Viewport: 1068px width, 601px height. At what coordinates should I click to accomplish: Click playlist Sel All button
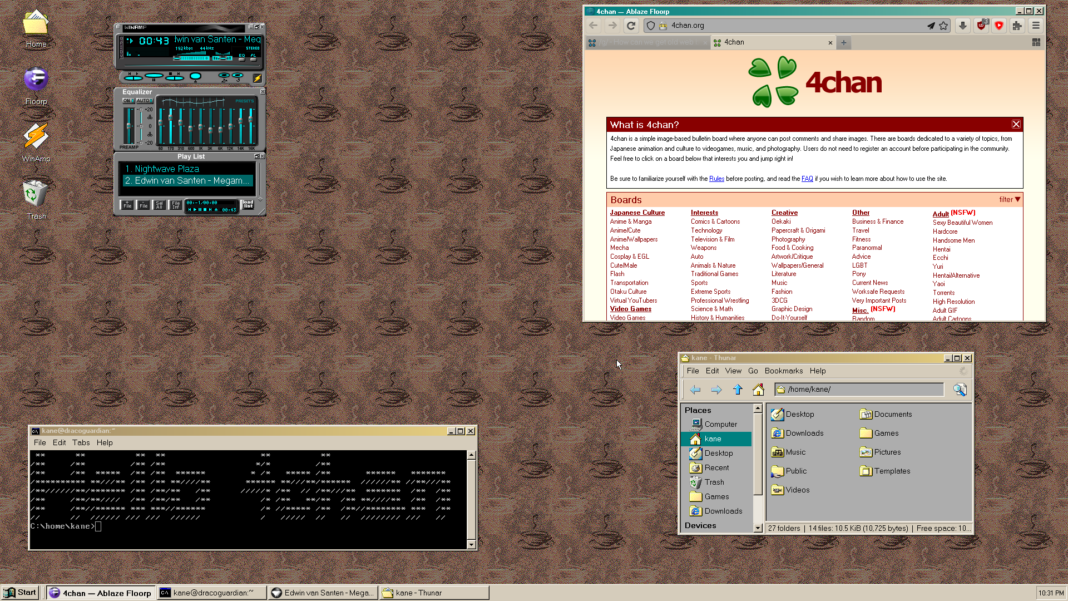(159, 205)
